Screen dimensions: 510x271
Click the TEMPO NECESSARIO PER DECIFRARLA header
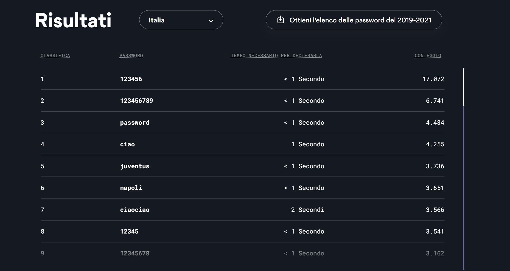click(276, 56)
